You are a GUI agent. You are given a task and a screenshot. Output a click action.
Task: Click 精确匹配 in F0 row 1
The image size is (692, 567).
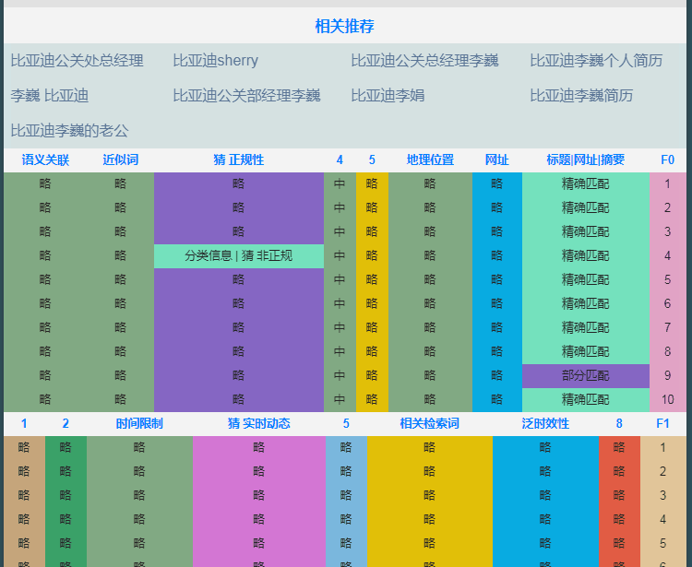tap(586, 183)
